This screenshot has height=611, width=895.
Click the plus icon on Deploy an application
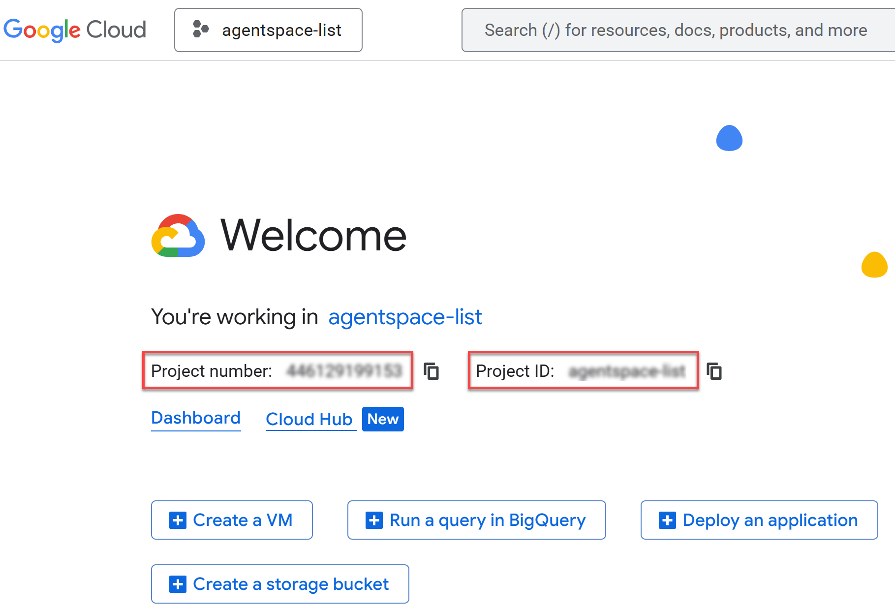point(667,520)
